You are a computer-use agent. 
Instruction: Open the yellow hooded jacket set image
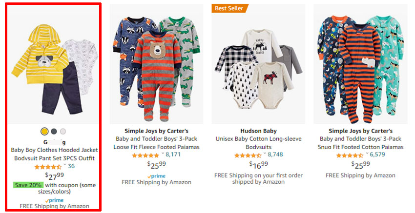pos(54,68)
